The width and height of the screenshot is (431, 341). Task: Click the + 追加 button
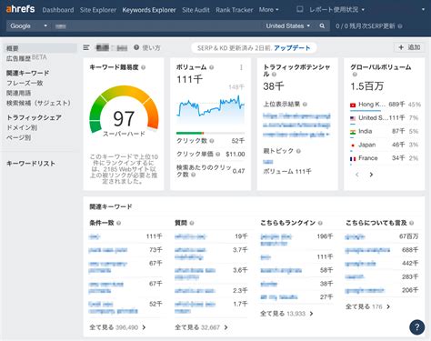(409, 47)
